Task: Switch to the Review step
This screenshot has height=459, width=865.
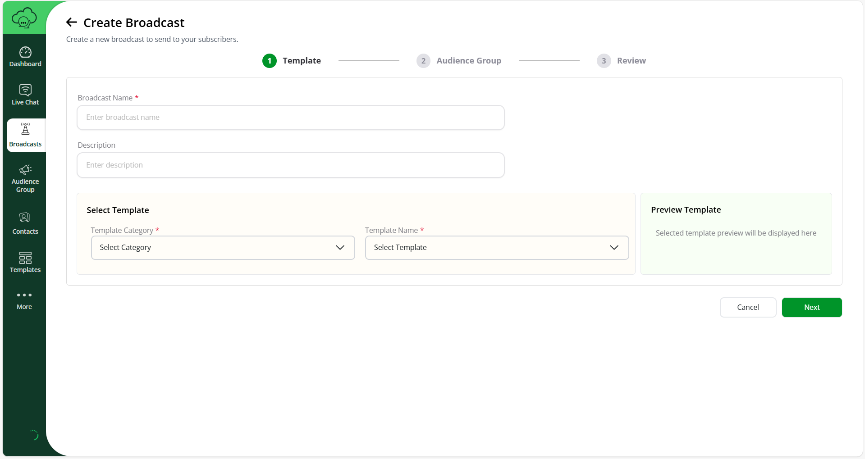Action: pyautogui.click(x=631, y=61)
